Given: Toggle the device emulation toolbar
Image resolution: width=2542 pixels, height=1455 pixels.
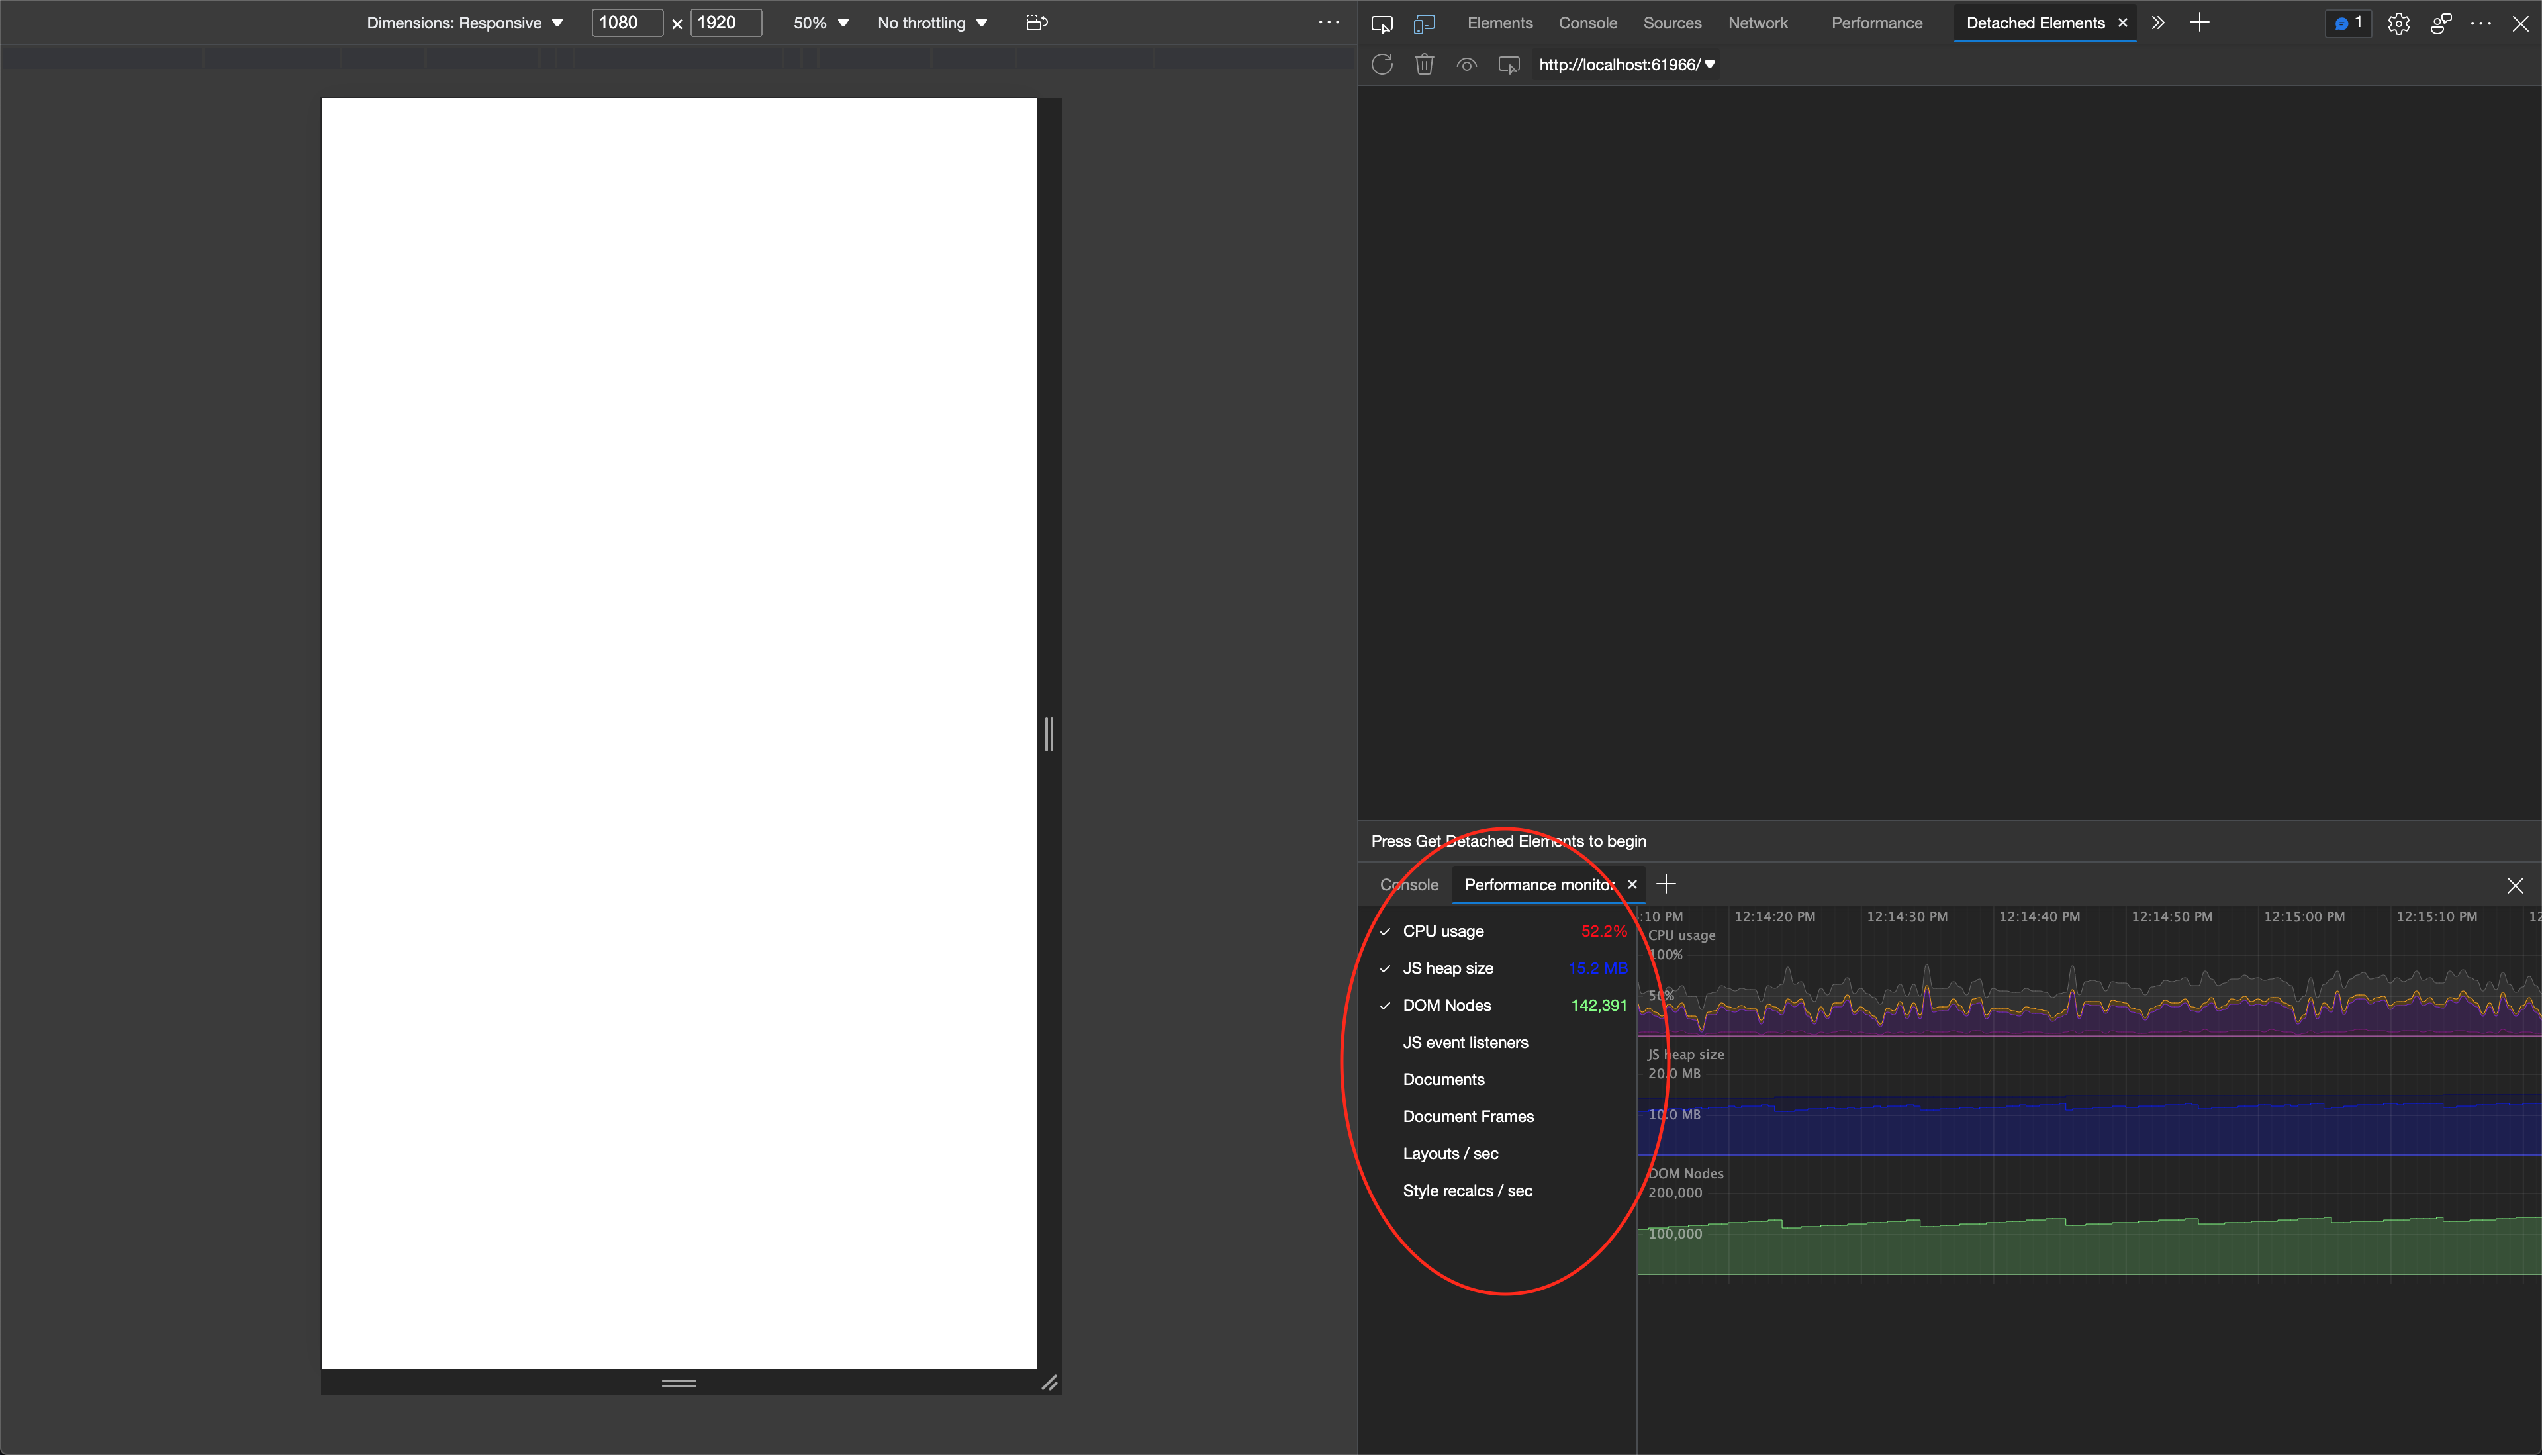Looking at the screenshot, I should pos(1424,23).
